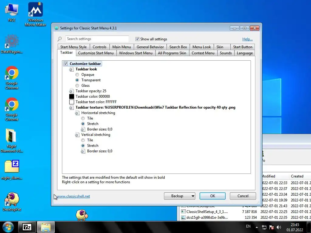Open the Help link
This screenshot has width=311, height=233.
point(247,39)
